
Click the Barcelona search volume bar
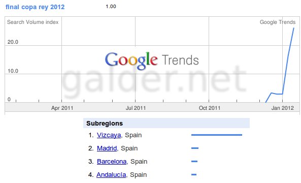pyautogui.click(x=194, y=162)
